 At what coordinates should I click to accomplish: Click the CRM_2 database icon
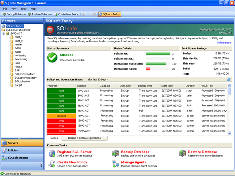[12, 41]
